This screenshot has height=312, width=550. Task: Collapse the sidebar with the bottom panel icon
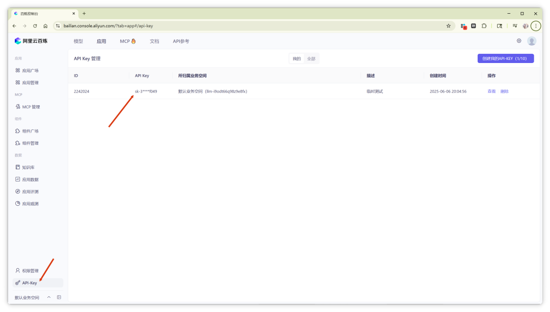pos(59,297)
